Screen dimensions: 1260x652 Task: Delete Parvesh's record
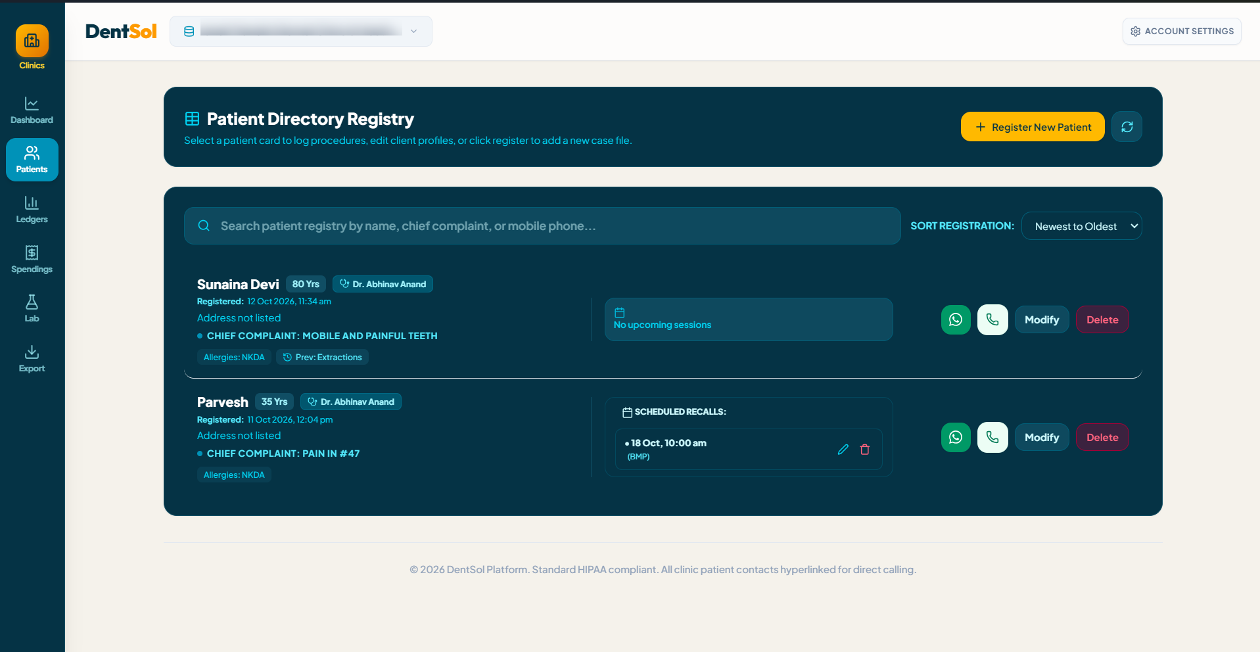[x=1102, y=437]
